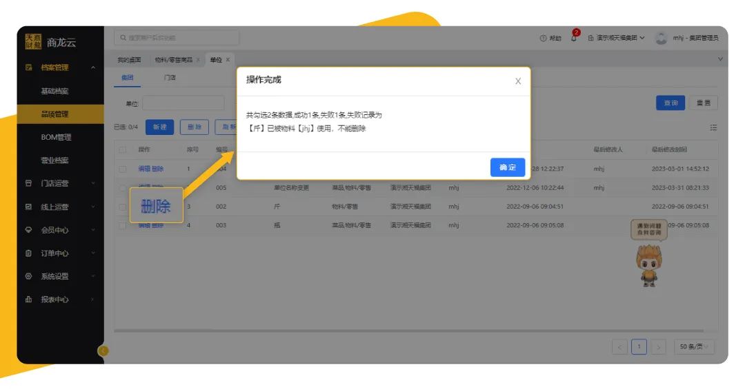Click the 确定 button in dialog

click(x=507, y=167)
